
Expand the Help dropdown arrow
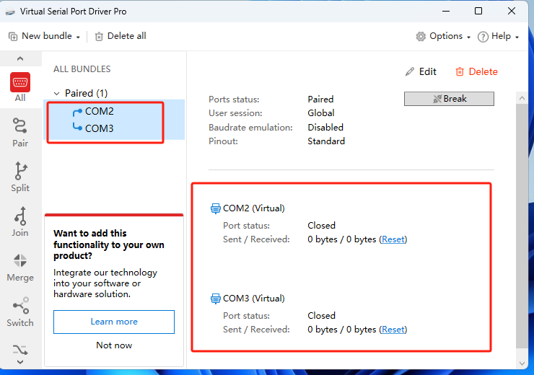tap(517, 37)
